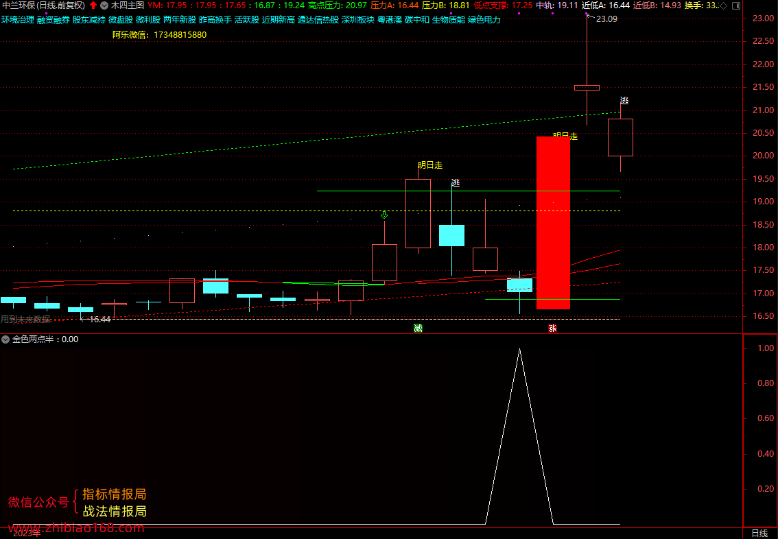Click the 换手 turnover value in header
The height and width of the screenshot is (539, 778).
(702, 5)
